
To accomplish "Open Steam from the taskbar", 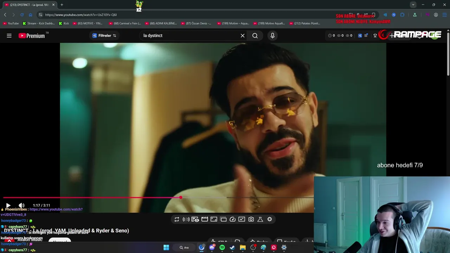I will 232,247.
